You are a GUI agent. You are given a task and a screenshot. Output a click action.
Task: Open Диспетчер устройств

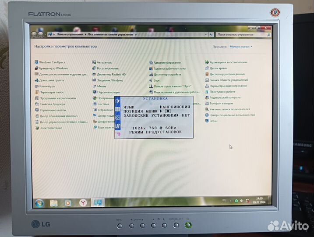point(167,75)
